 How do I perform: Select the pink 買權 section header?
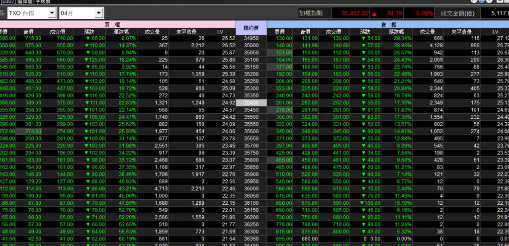coord(118,24)
